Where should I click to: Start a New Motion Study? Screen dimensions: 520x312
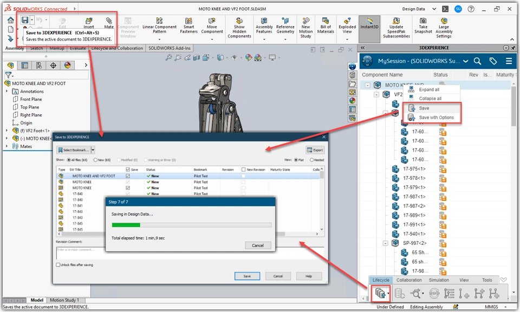(305, 28)
